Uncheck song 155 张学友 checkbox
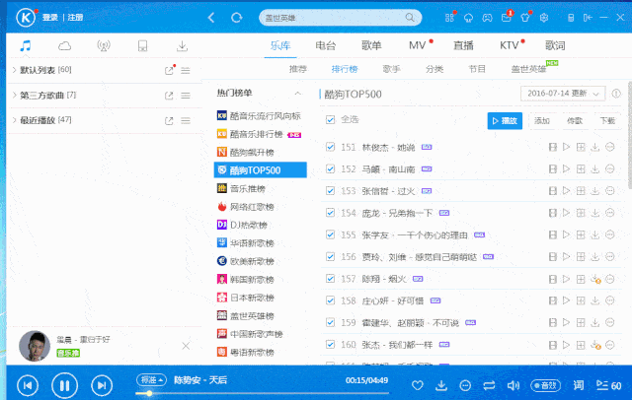Viewport: 632px width, 400px height. pos(330,234)
